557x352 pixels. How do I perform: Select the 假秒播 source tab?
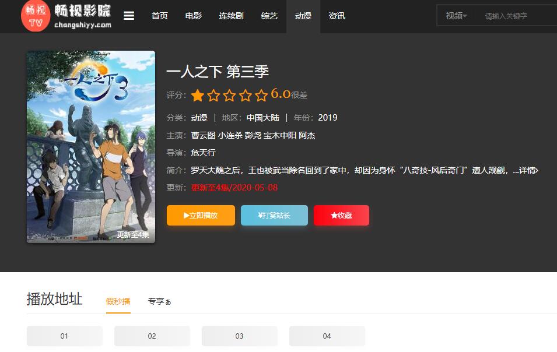pyautogui.click(x=118, y=302)
